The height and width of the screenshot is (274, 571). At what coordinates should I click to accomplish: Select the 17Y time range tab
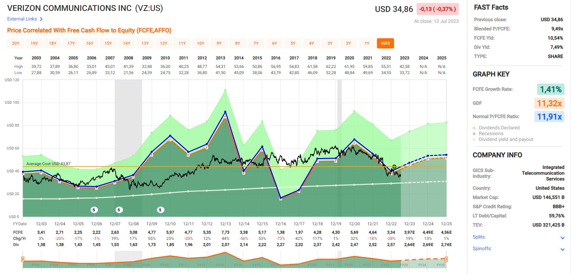71,43
